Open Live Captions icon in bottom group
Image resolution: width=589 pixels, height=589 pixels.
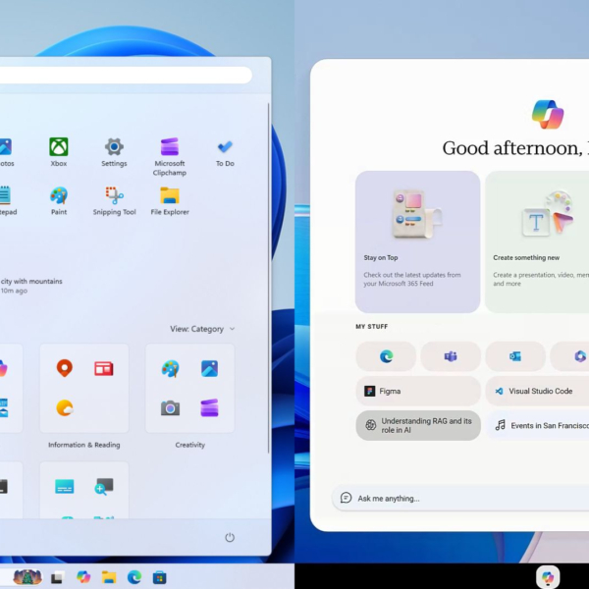64,486
